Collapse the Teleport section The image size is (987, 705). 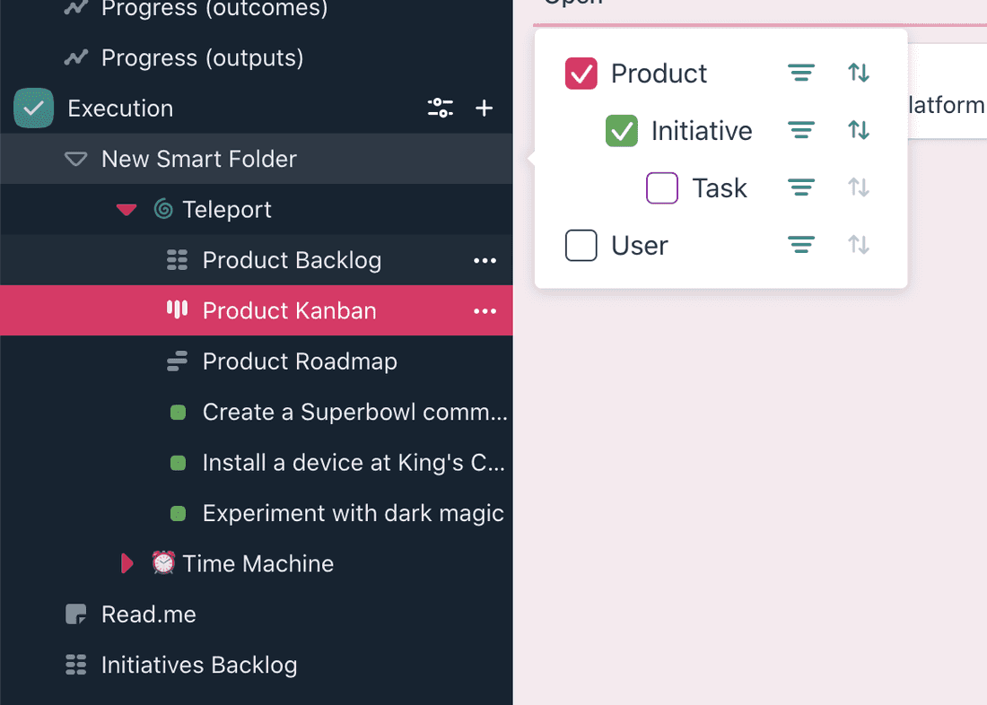pyautogui.click(x=126, y=209)
